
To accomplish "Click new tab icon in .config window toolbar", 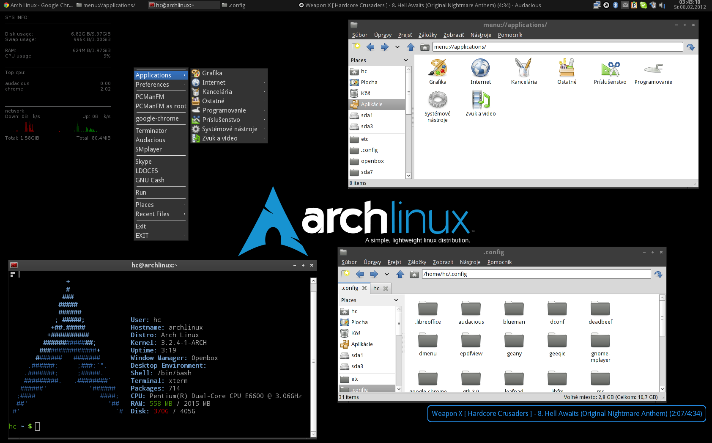I will tap(346, 274).
